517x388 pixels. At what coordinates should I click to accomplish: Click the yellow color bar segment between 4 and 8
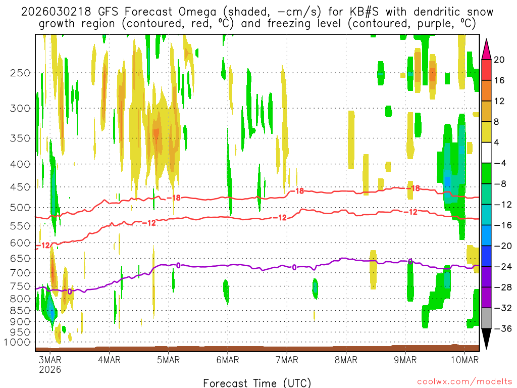(486, 132)
